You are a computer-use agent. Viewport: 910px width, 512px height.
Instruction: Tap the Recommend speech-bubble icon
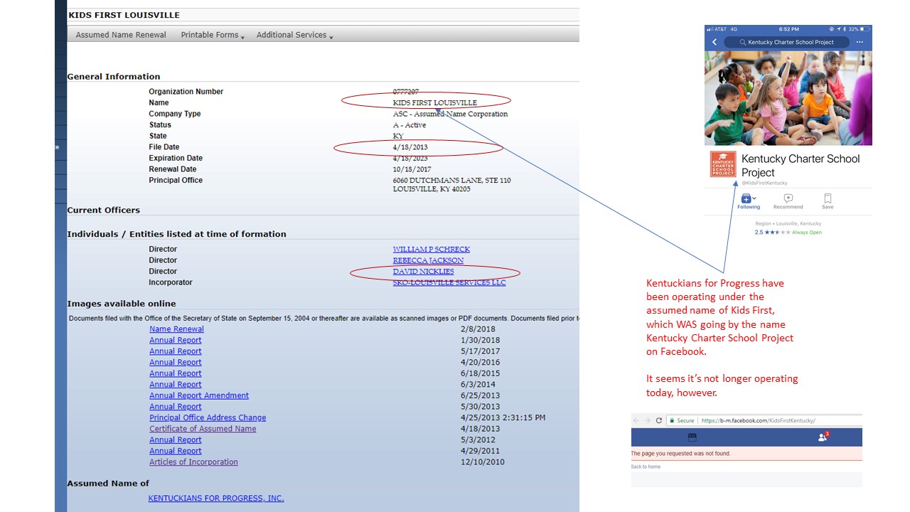788,198
